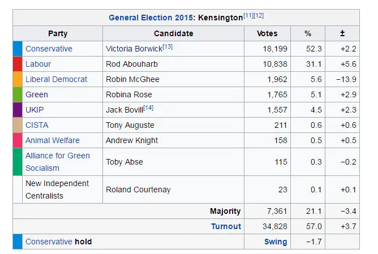Viewport: 378px width, 254px height.
Task: Click the Conservative hold link
Action: (49, 242)
